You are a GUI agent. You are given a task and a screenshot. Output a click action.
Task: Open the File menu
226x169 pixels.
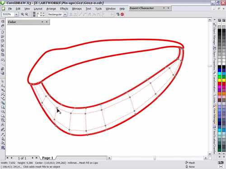tap(10, 9)
